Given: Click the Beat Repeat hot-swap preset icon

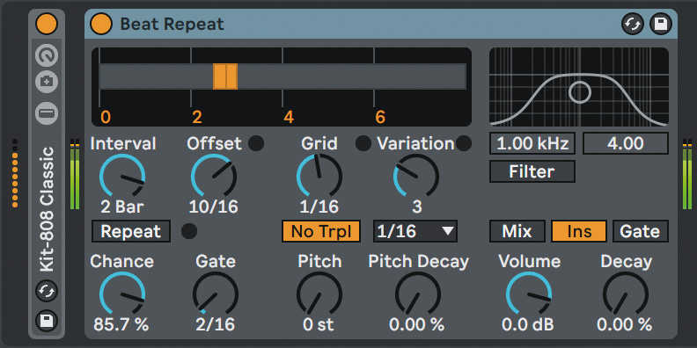Looking at the screenshot, I should tap(633, 24).
